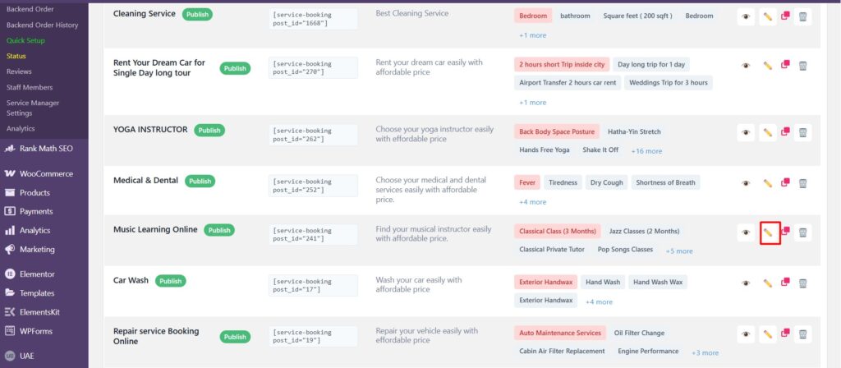The image size is (841, 368).
Task: Show '+5 more' music class tags
Action: tap(678, 251)
